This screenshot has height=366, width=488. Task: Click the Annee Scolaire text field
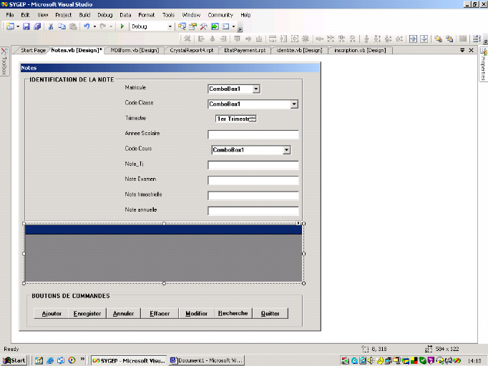coord(253,134)
